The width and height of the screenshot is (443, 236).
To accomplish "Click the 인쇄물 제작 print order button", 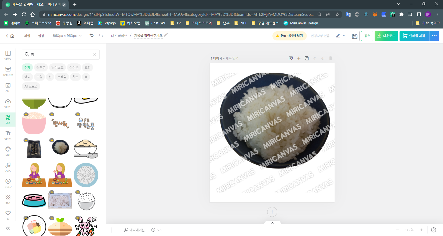I will pos(414,36).
